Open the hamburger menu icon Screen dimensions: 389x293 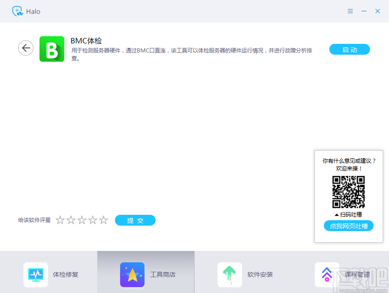[350, 11]
